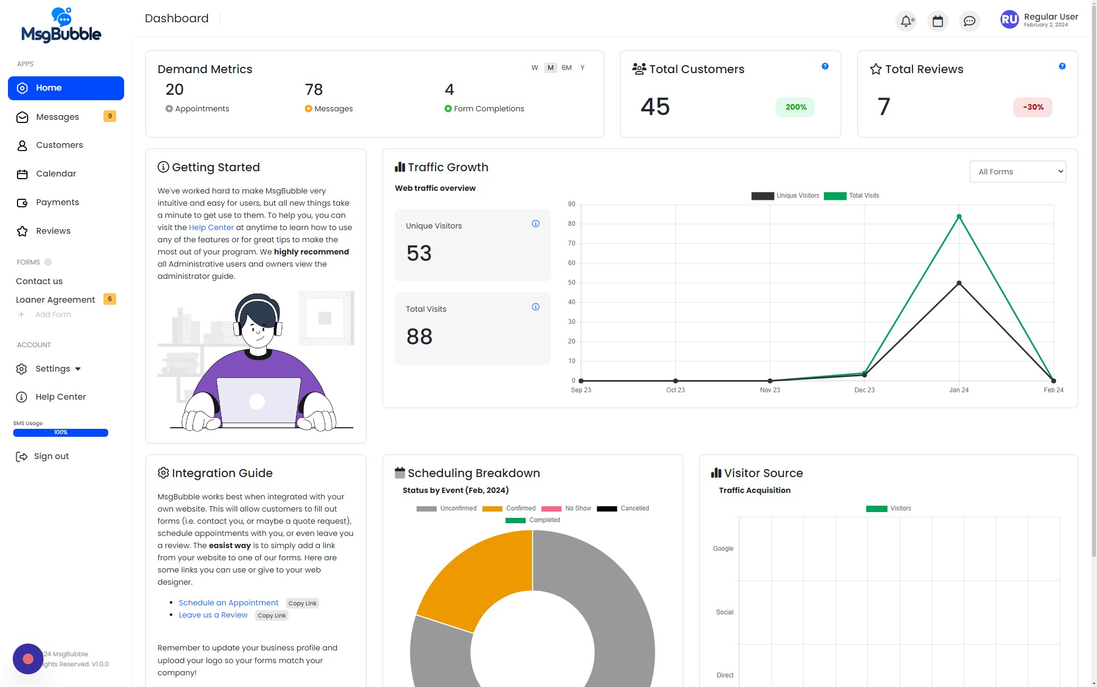Expand the Settings menu in the sidebar
This screenshot has width=1097, height=687.
pyautogui.click(x=53, y=369)
